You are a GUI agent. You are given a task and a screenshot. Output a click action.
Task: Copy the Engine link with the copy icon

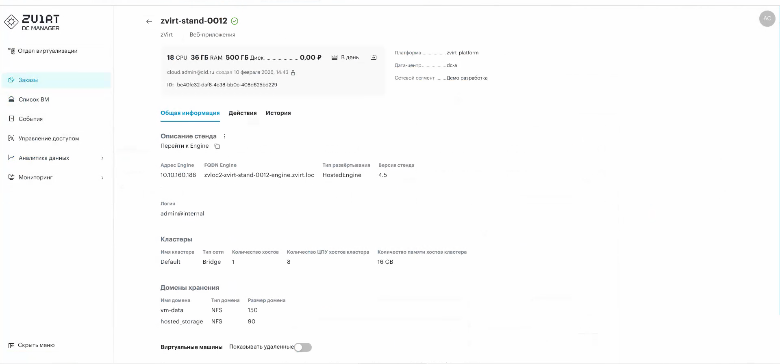[217, 146]
